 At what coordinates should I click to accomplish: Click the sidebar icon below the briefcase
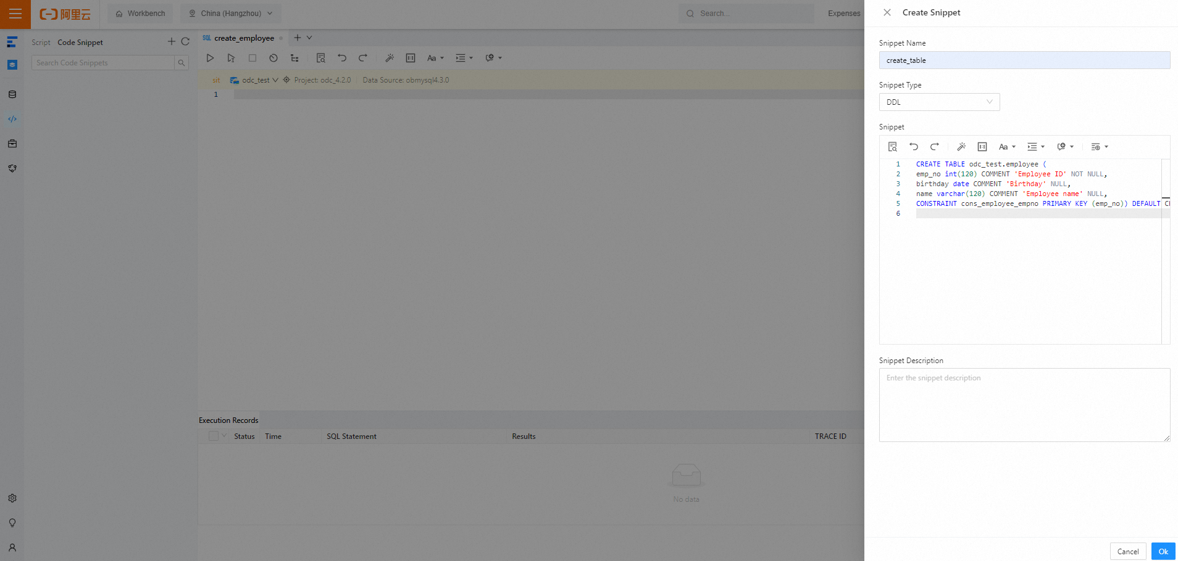coord(12,168)
